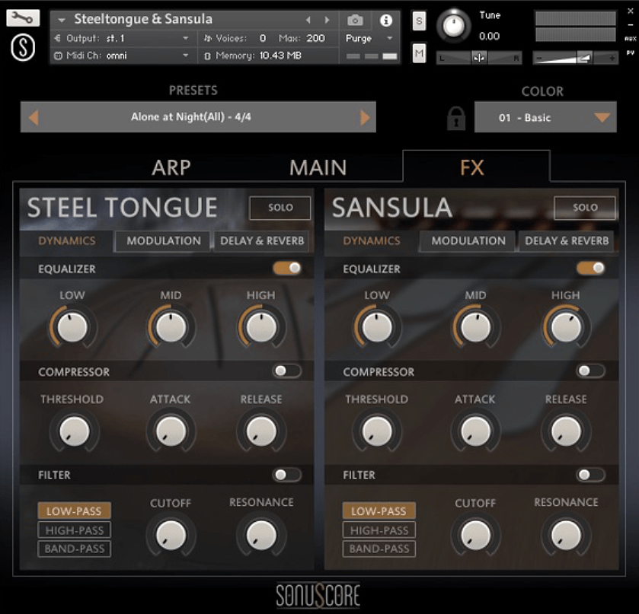Enable Sansula Compressor switch

(x=591, y=371)
